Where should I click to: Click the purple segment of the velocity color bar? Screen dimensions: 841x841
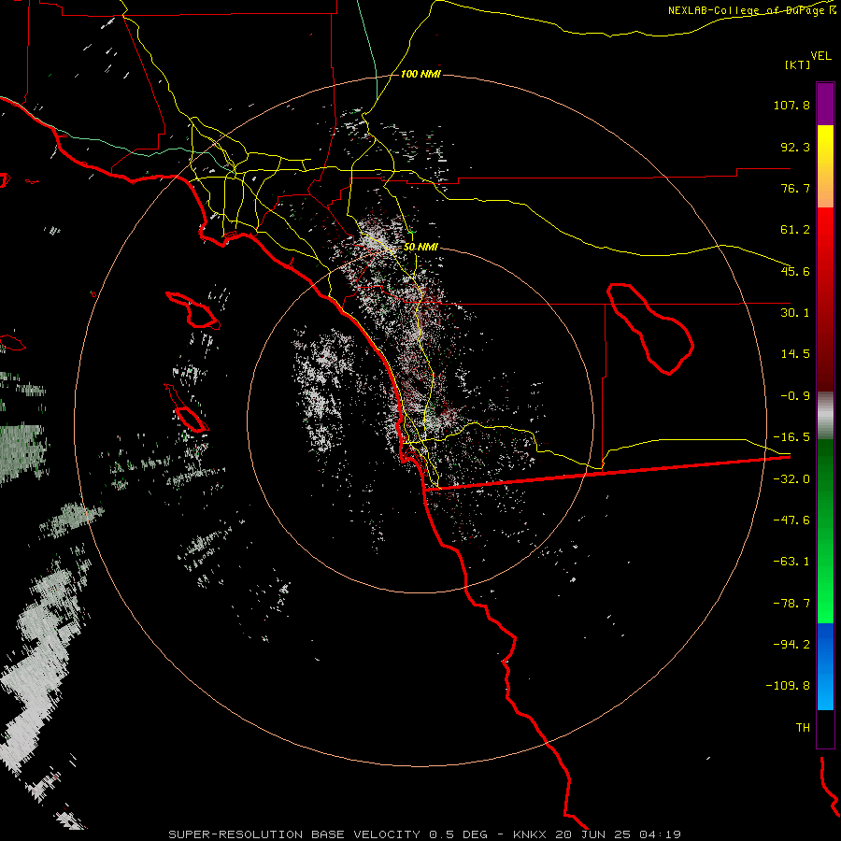tap(825, 104)
